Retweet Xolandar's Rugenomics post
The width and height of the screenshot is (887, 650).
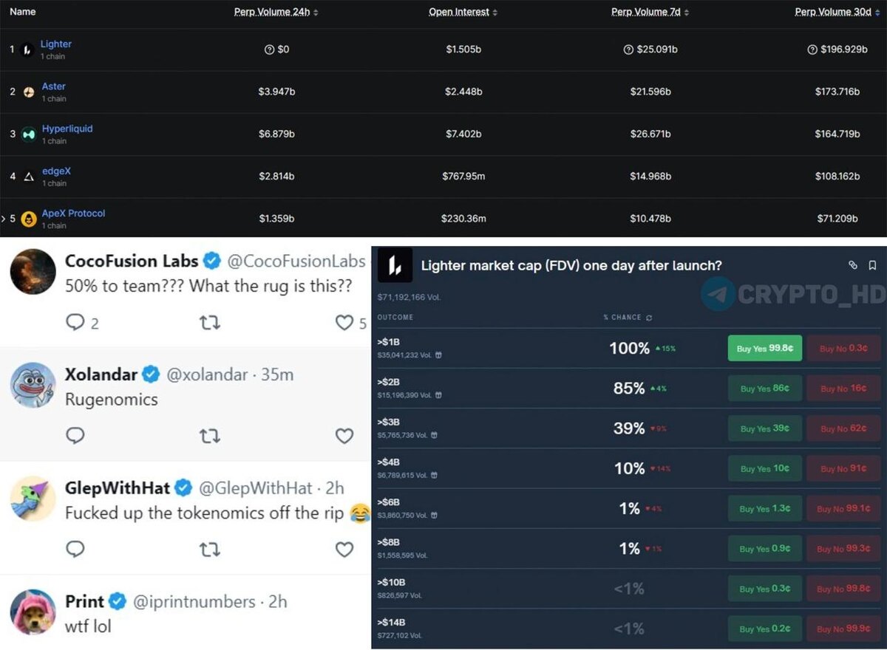(210, 437)
